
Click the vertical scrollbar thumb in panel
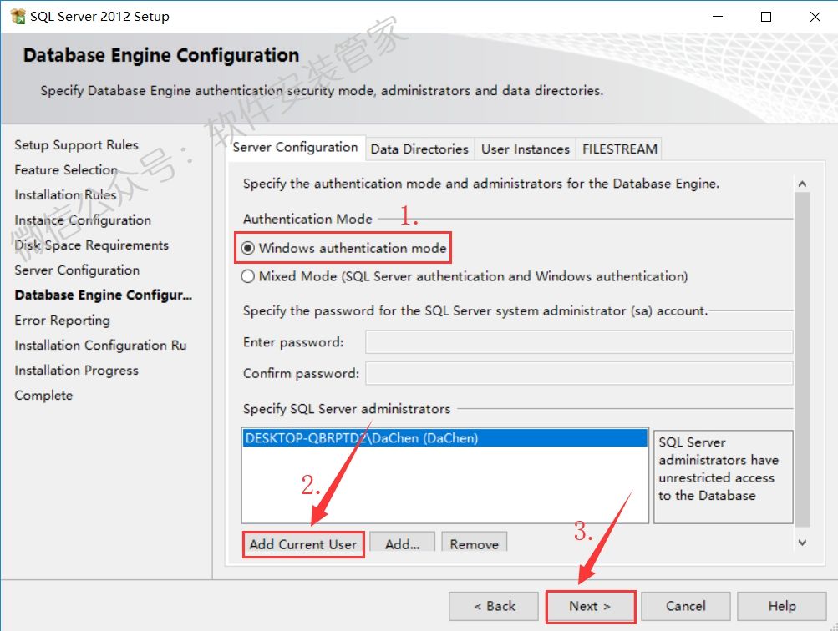802,359
